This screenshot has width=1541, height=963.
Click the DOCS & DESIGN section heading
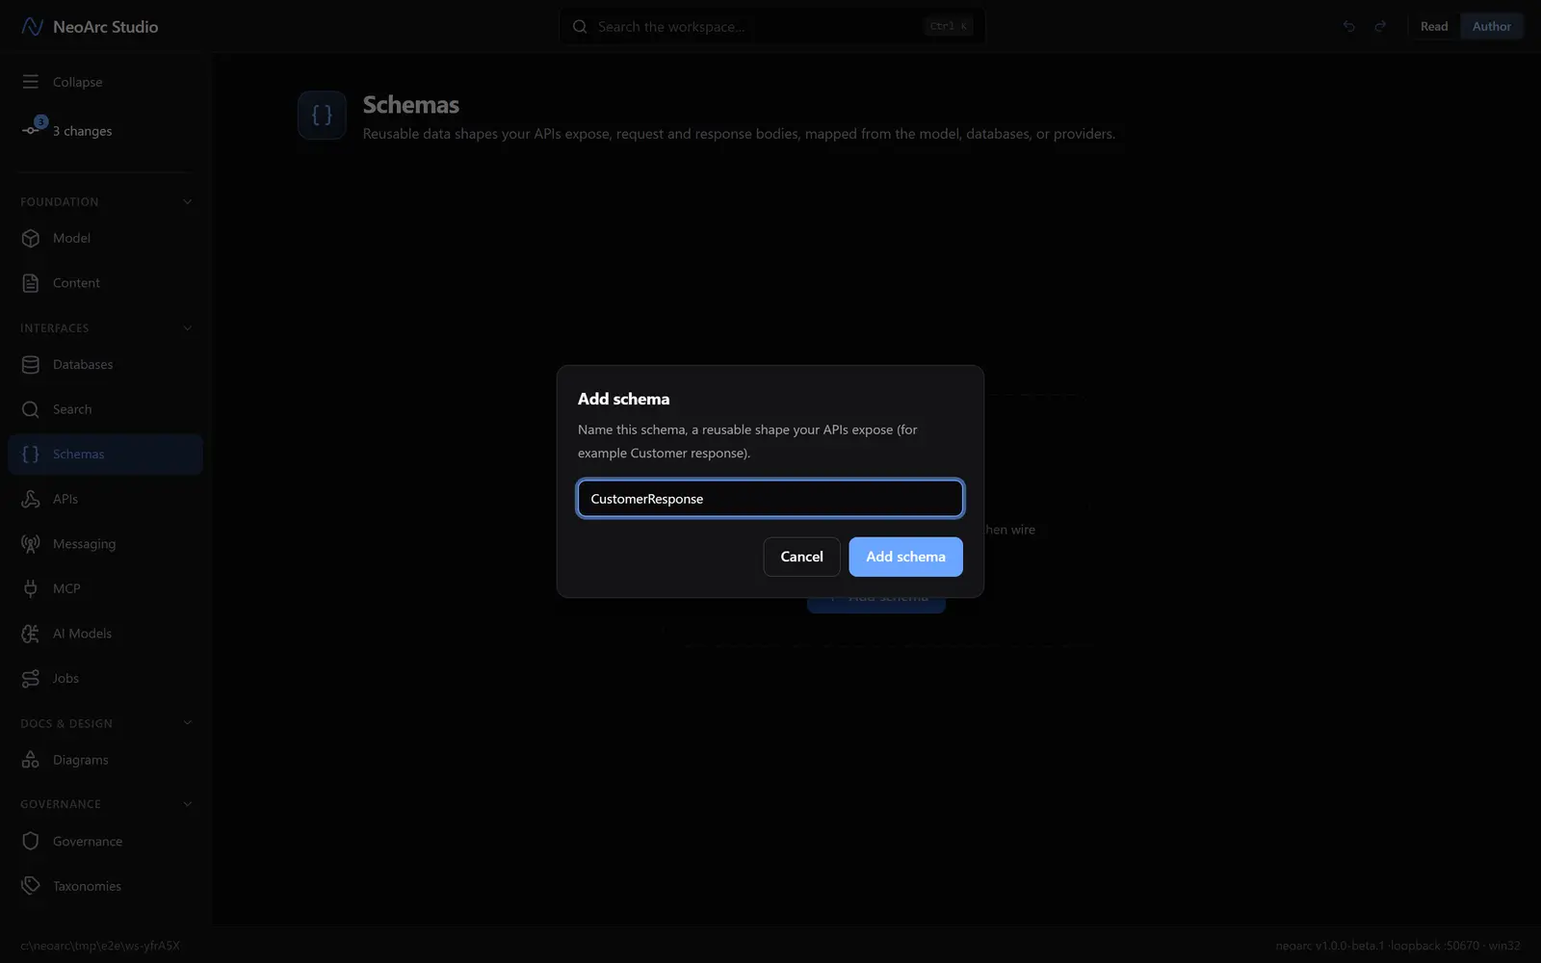(x=66, y=723)
